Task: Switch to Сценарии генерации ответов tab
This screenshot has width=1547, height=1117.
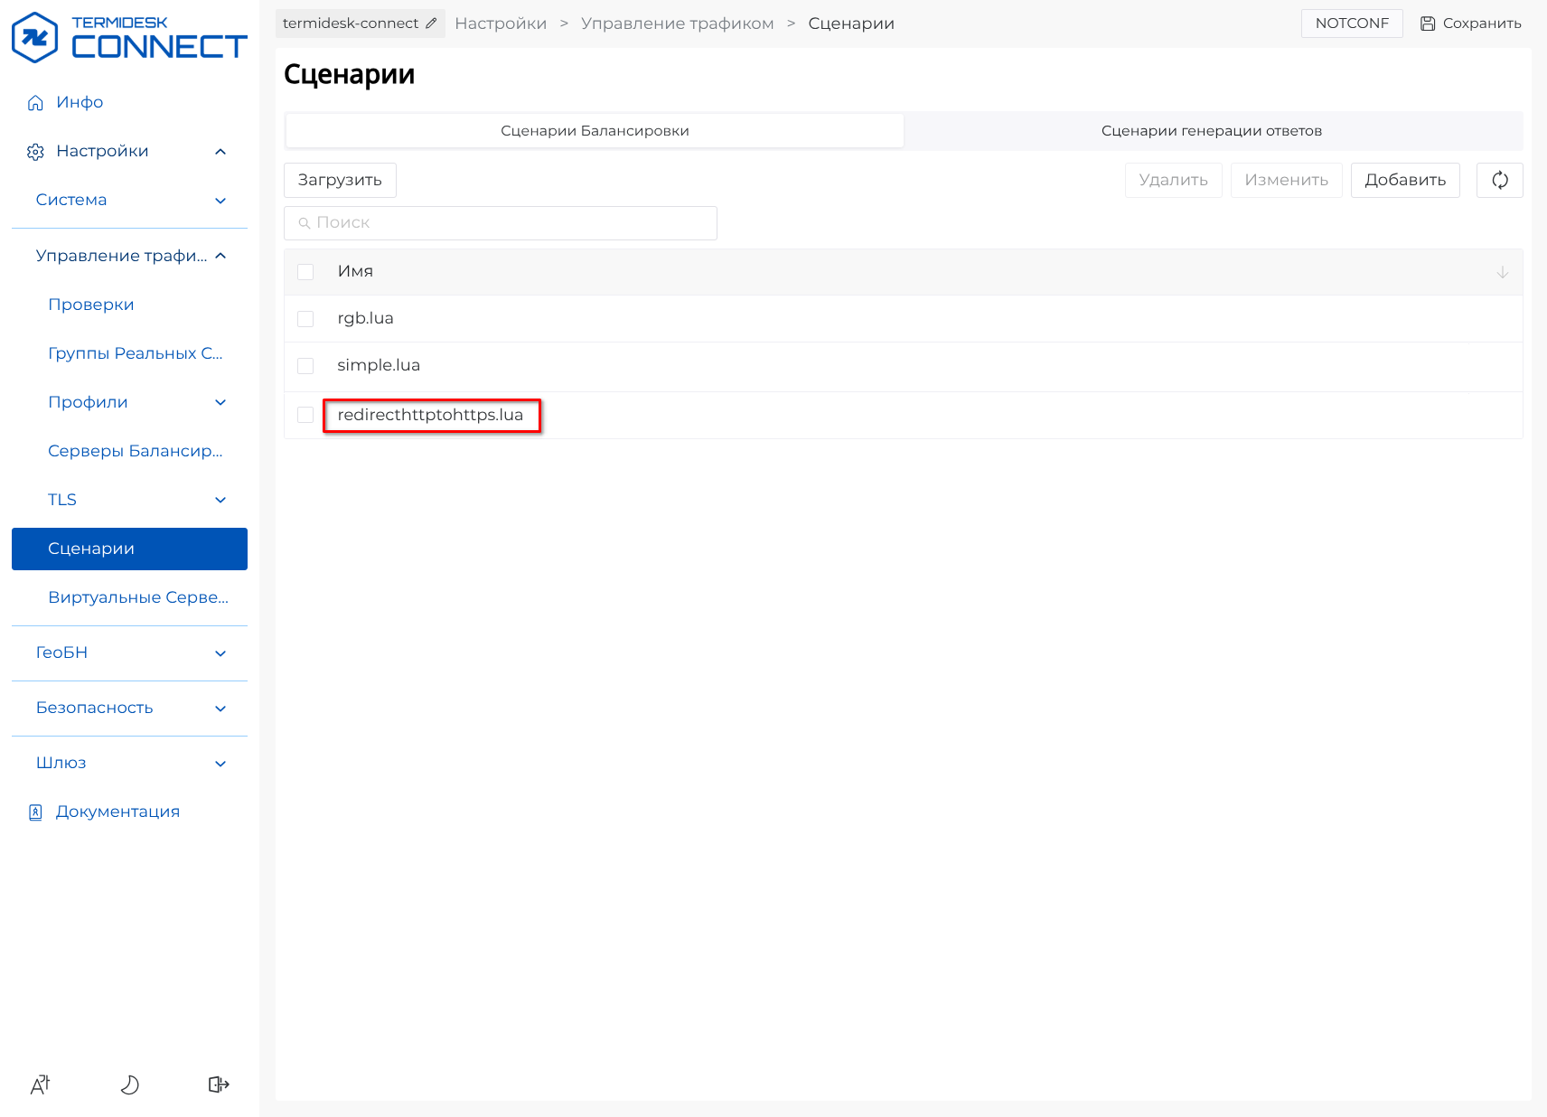Action: (x=1211, y=131)
